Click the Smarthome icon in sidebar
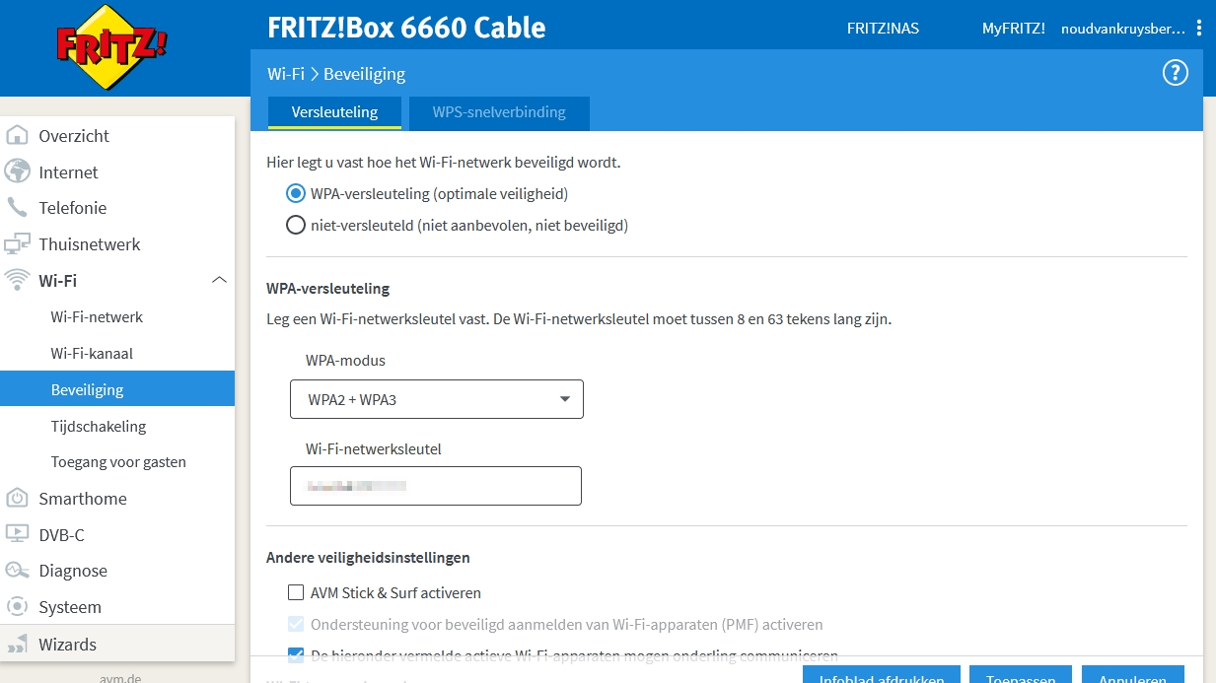This screenshot has height=683, width=1216. click(17, 498)
